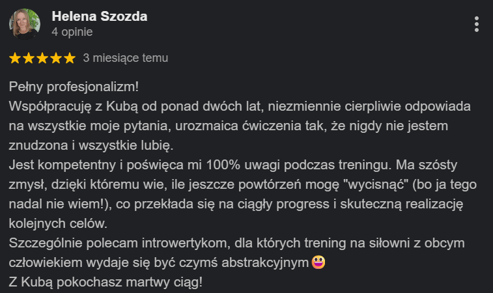Image resolution: width=493 pixels, height=293 pixels.
Task: Select the second rating star
Action: 29,58
